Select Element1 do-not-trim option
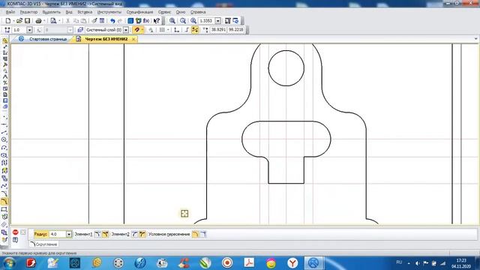The image size is (480, 270). (x=97, y=234)
